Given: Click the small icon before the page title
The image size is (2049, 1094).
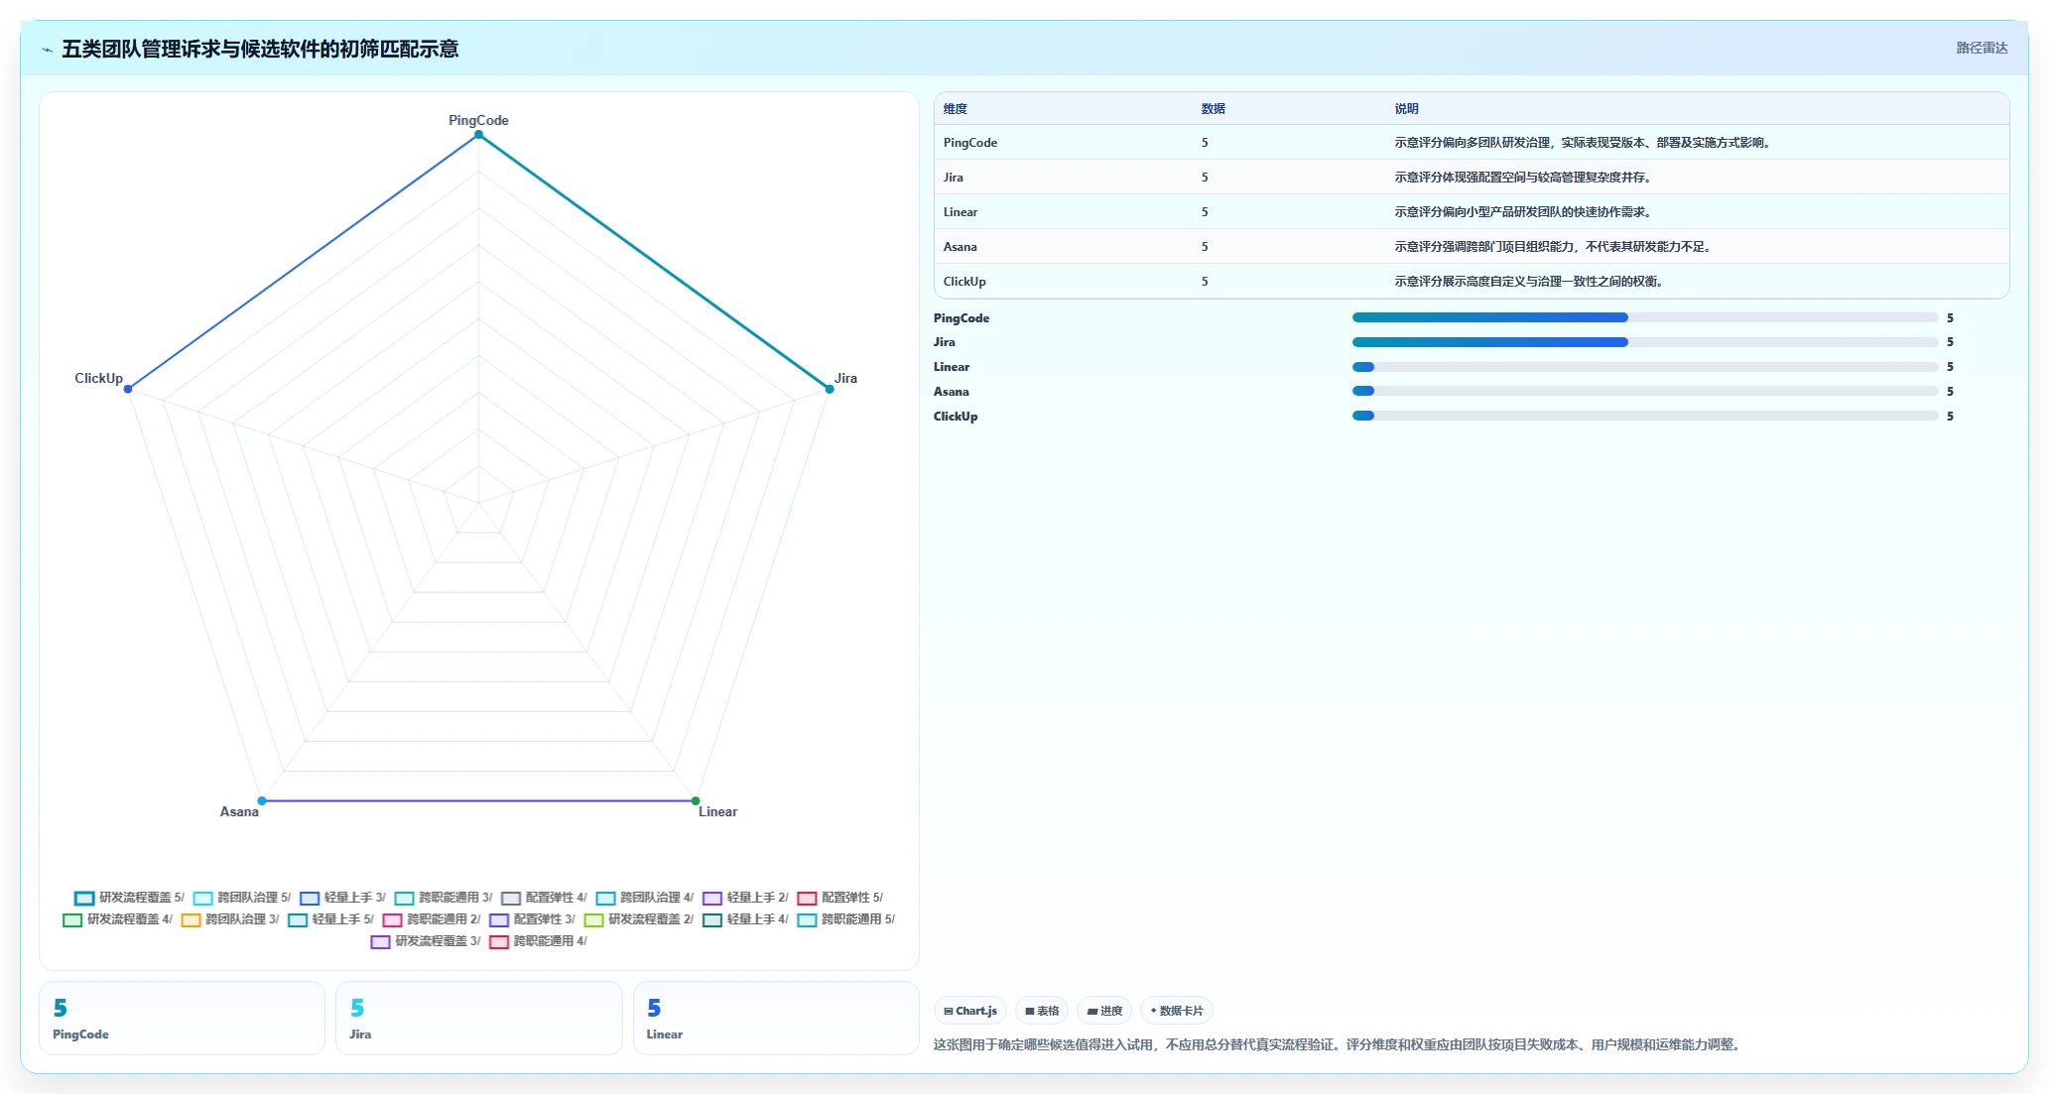Looking at the screenshot, I should click(x=48, y=50).
